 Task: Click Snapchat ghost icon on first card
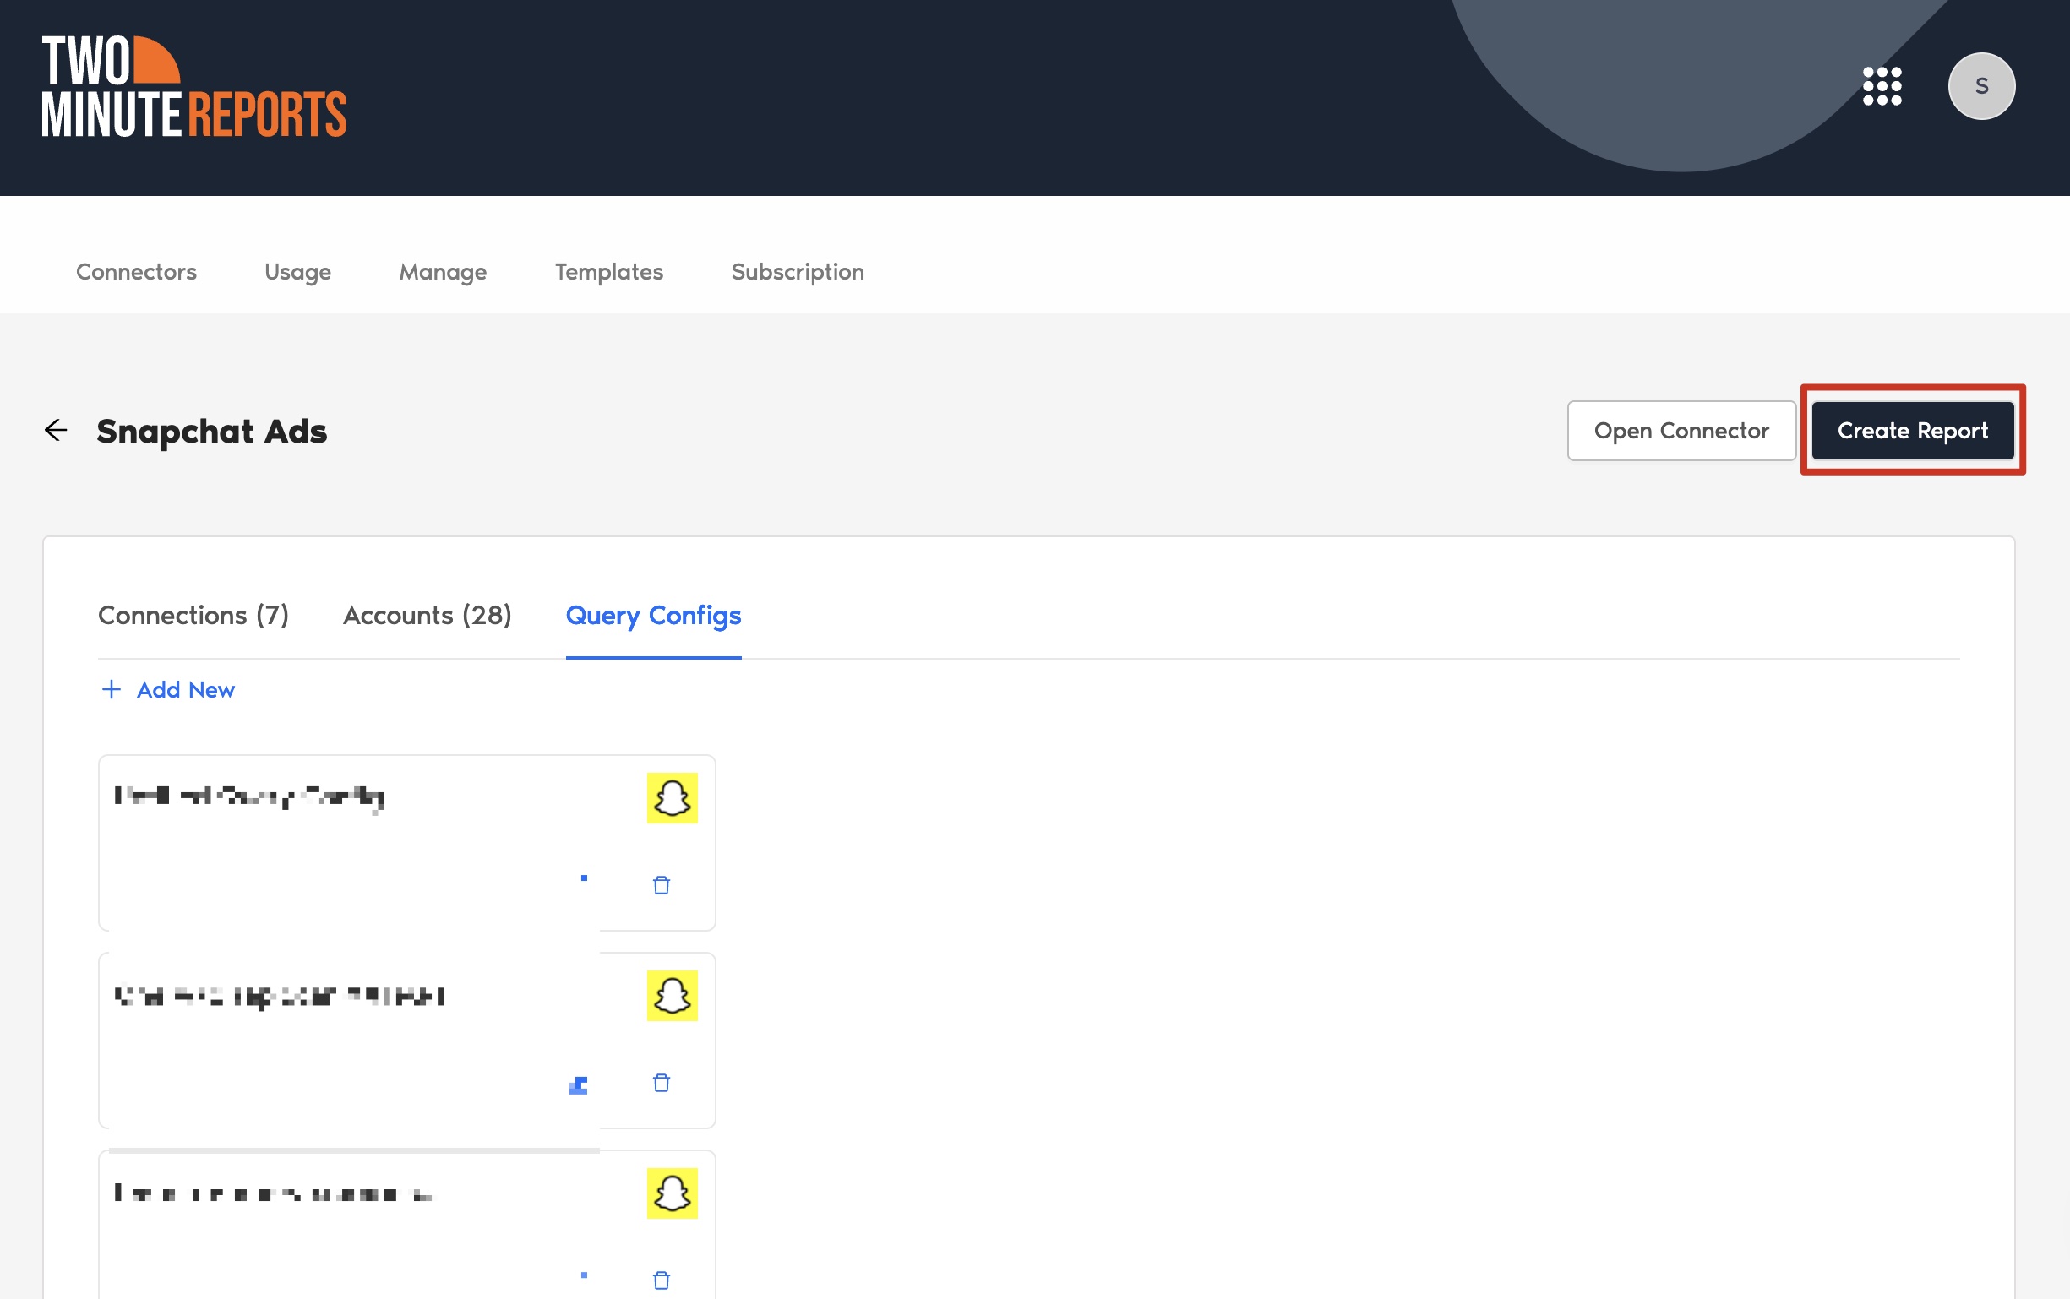tap(672, 798)
